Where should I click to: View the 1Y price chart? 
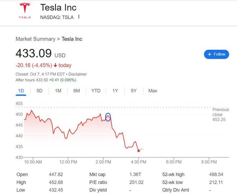pos(115,91)
